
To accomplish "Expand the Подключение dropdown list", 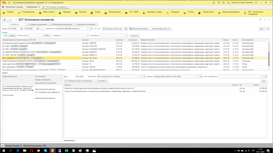I will pyautogui.click(x=89, y=29).
